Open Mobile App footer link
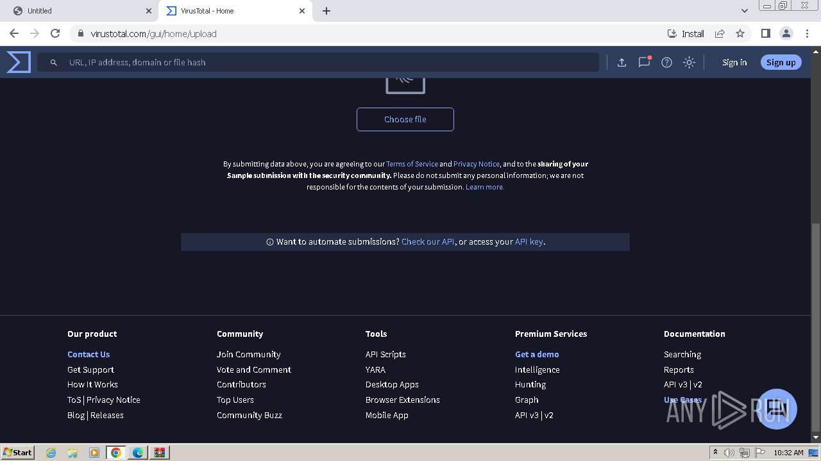This screenshot has height=461, width=821. (387, 415)
